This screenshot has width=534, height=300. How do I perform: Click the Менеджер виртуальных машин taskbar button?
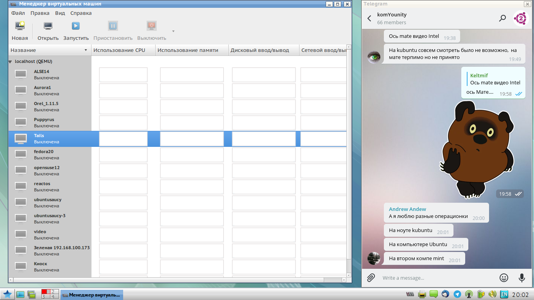click(x=92, y=295)
